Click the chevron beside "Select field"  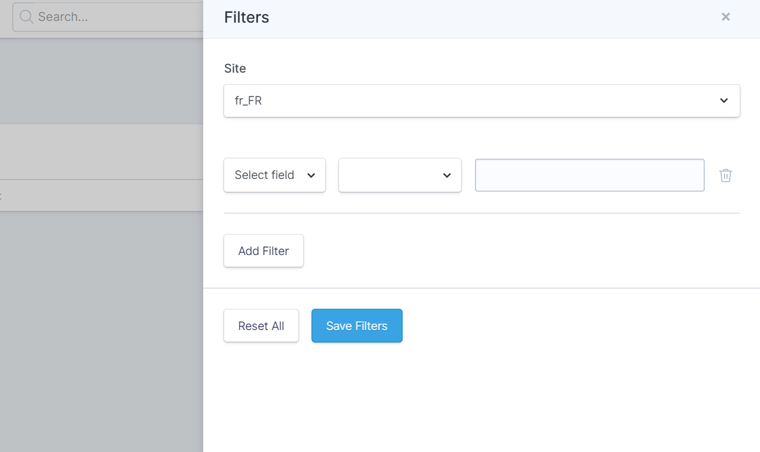click(x=311, y=175)
